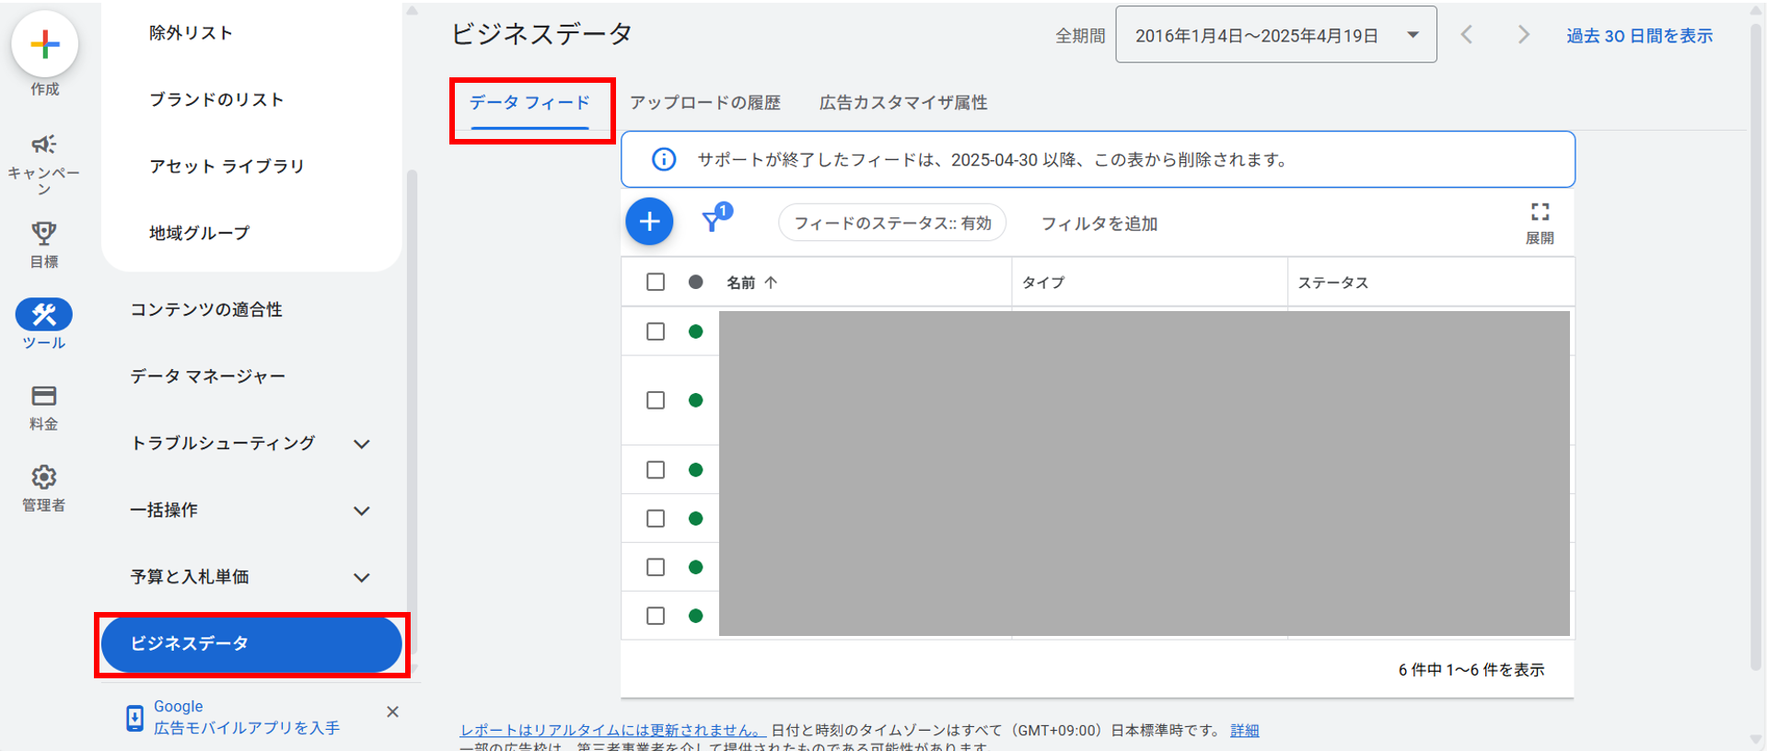
Task: Expand the トラブルシューティング section
Action: (x=362, y=444)
